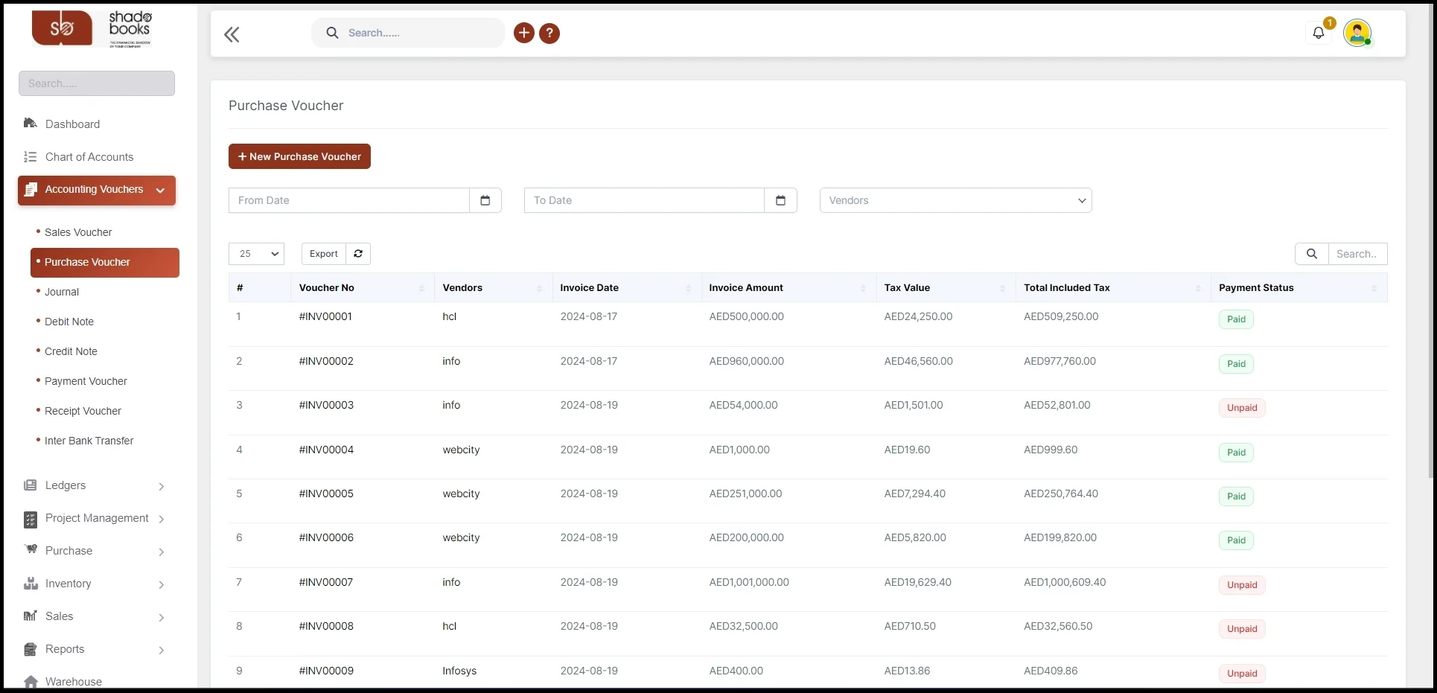Click New Purchase Voucher button

click(299, 156)
